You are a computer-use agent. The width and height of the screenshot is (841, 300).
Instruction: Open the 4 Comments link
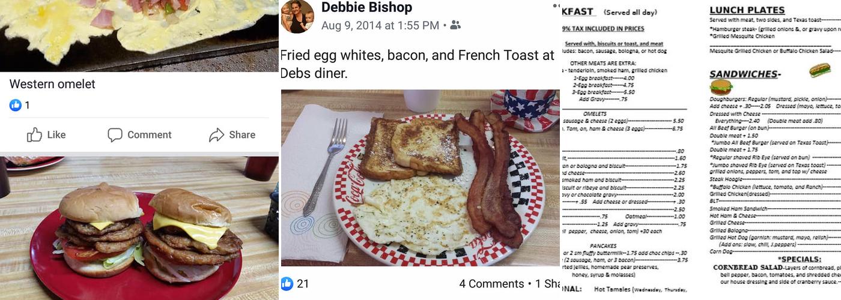tap(491, 283)
